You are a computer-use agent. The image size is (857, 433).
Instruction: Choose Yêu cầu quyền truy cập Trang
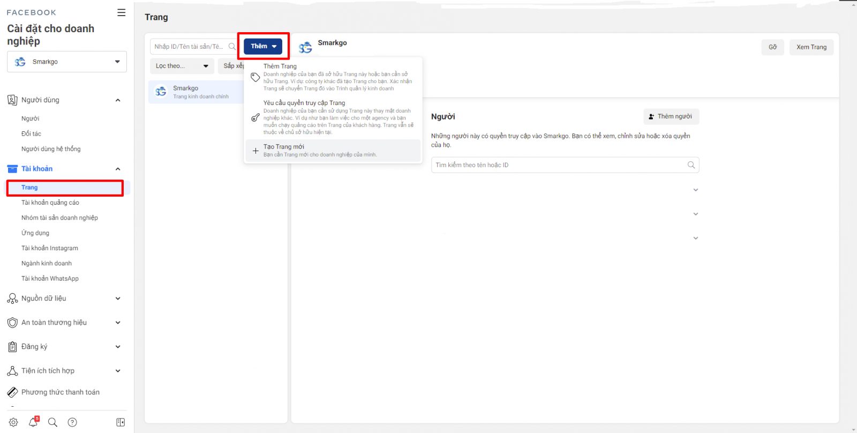click(x=333, y=117)
